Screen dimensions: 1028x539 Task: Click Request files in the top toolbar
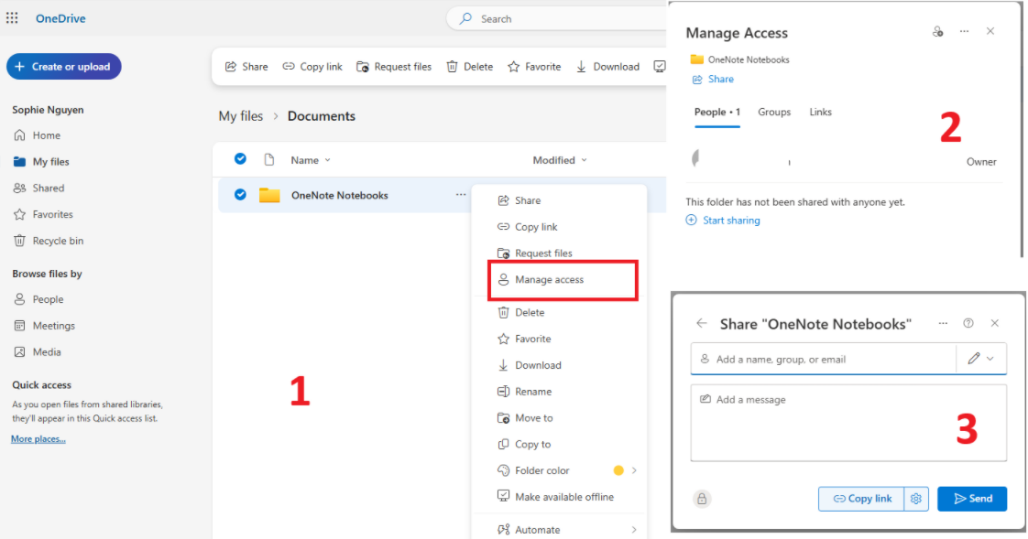click(x=394, y=66)
